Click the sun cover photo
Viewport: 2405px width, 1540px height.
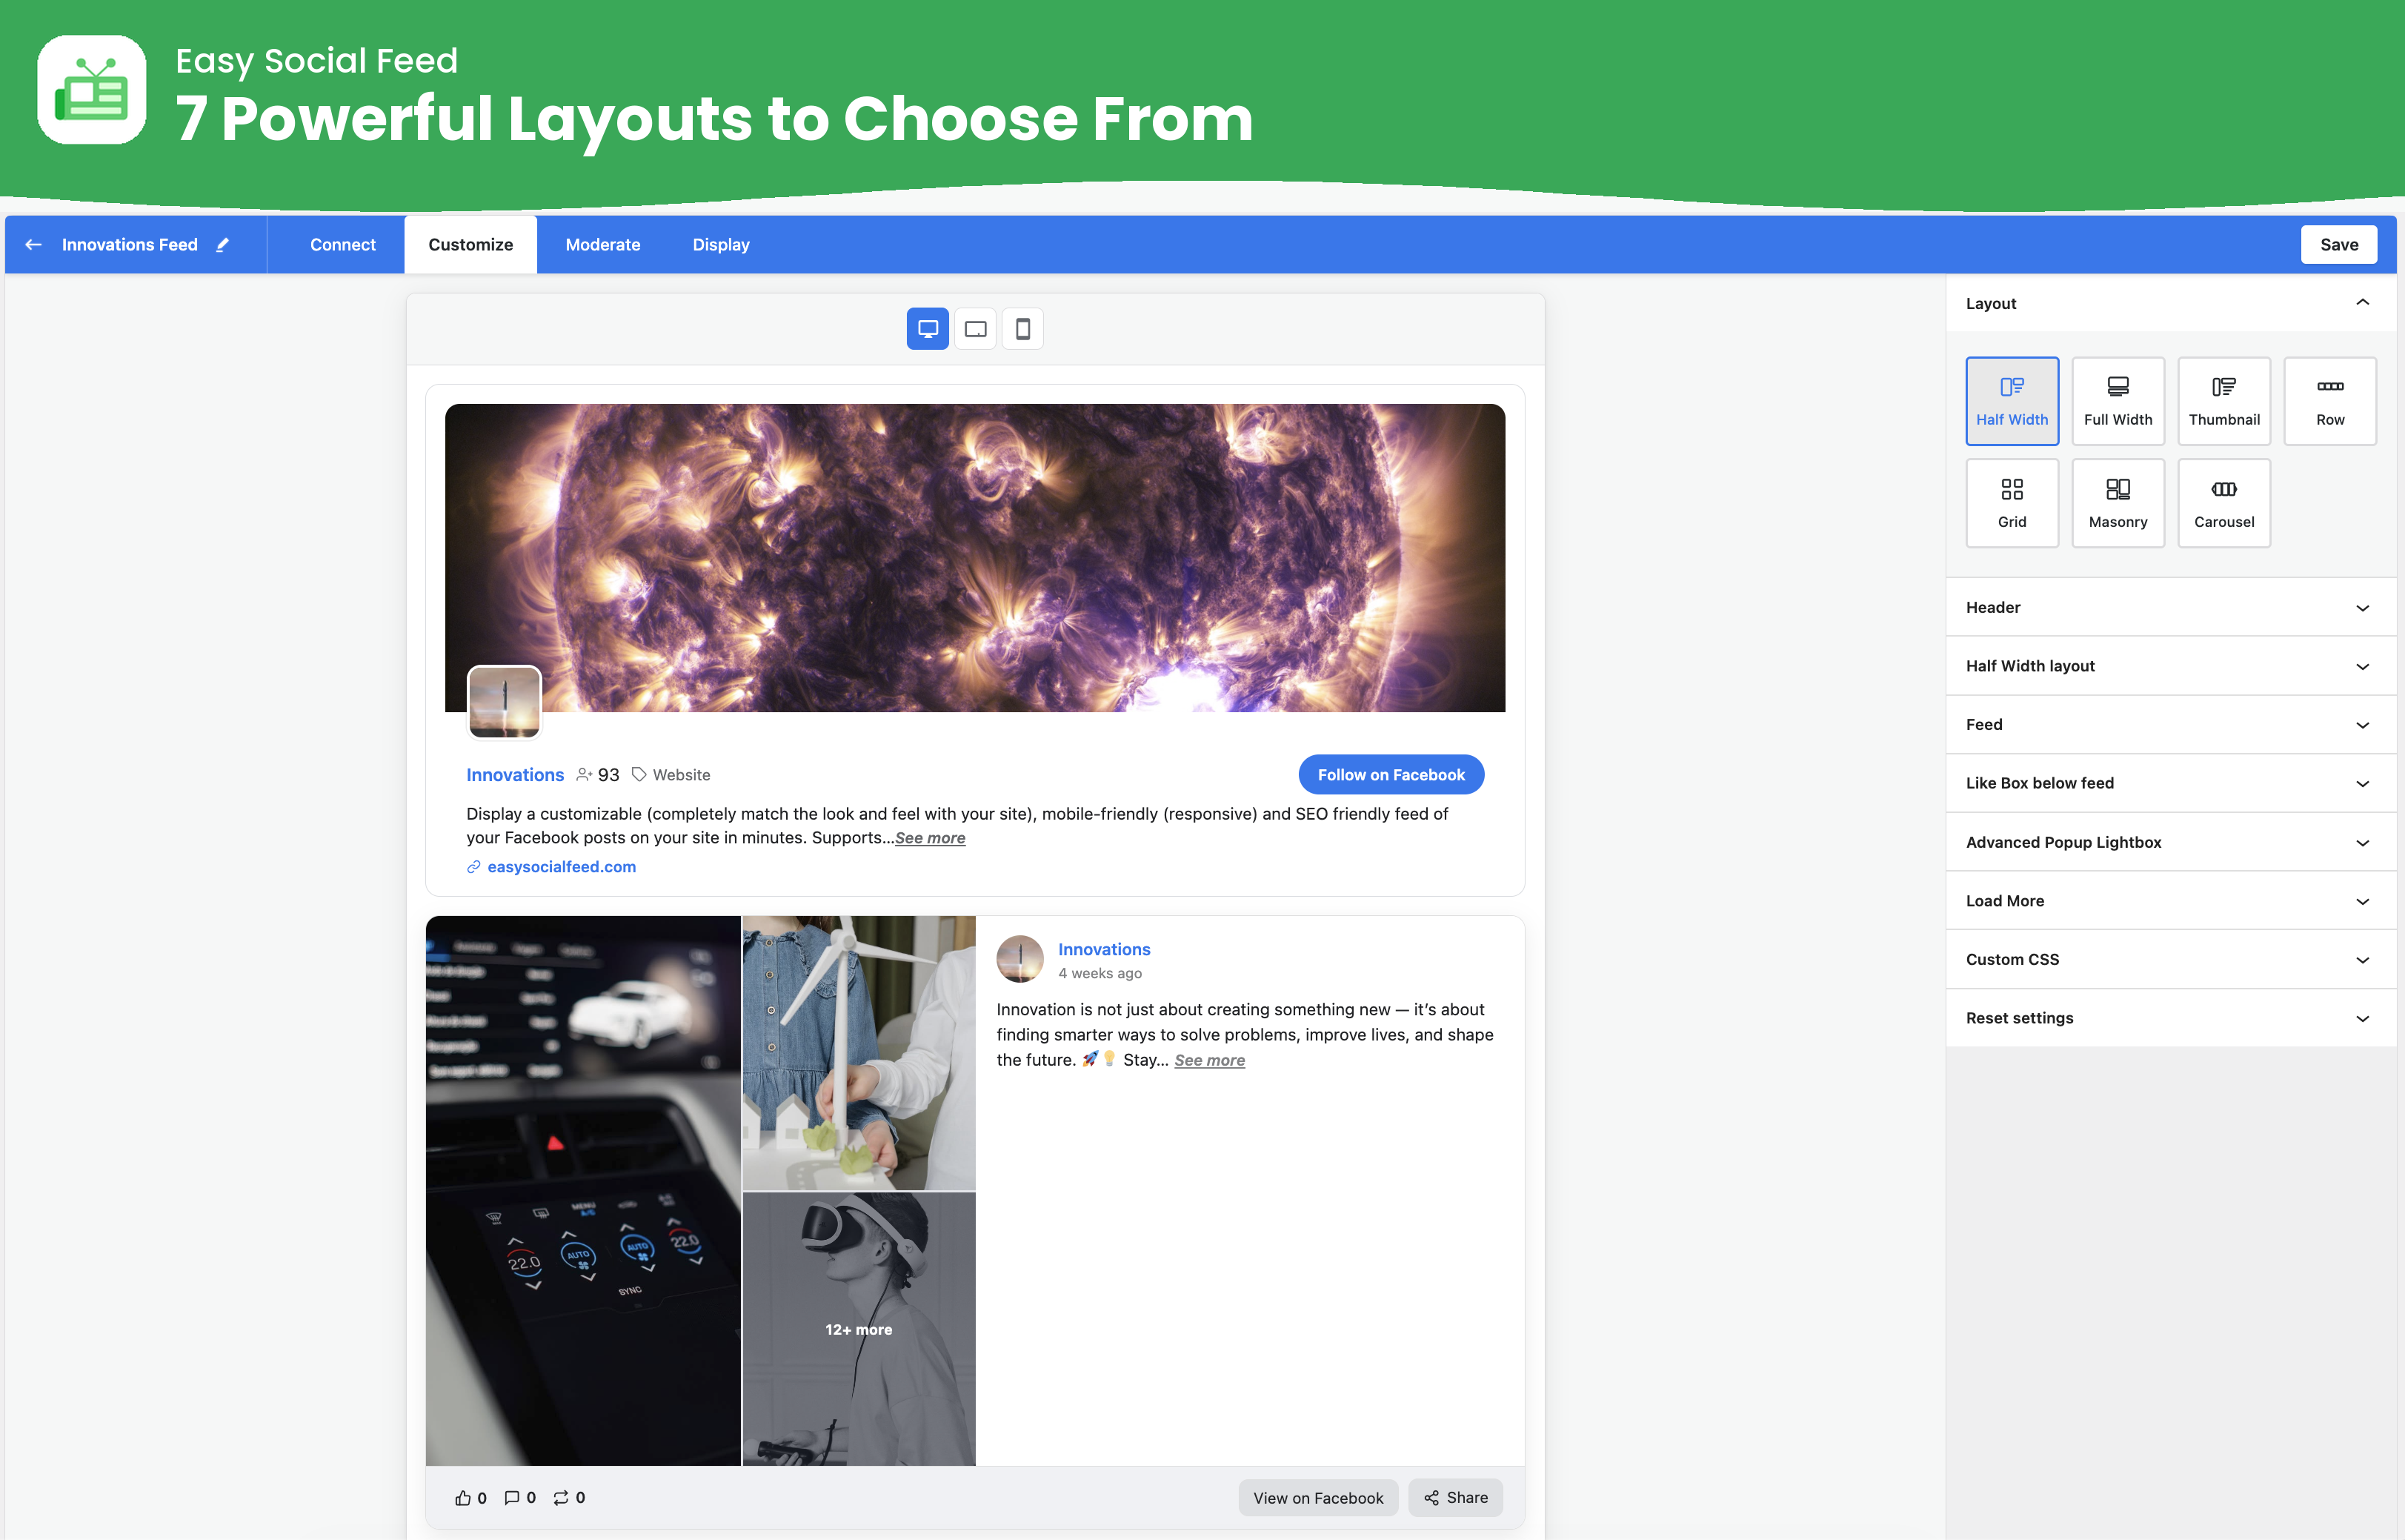point(974,558)
